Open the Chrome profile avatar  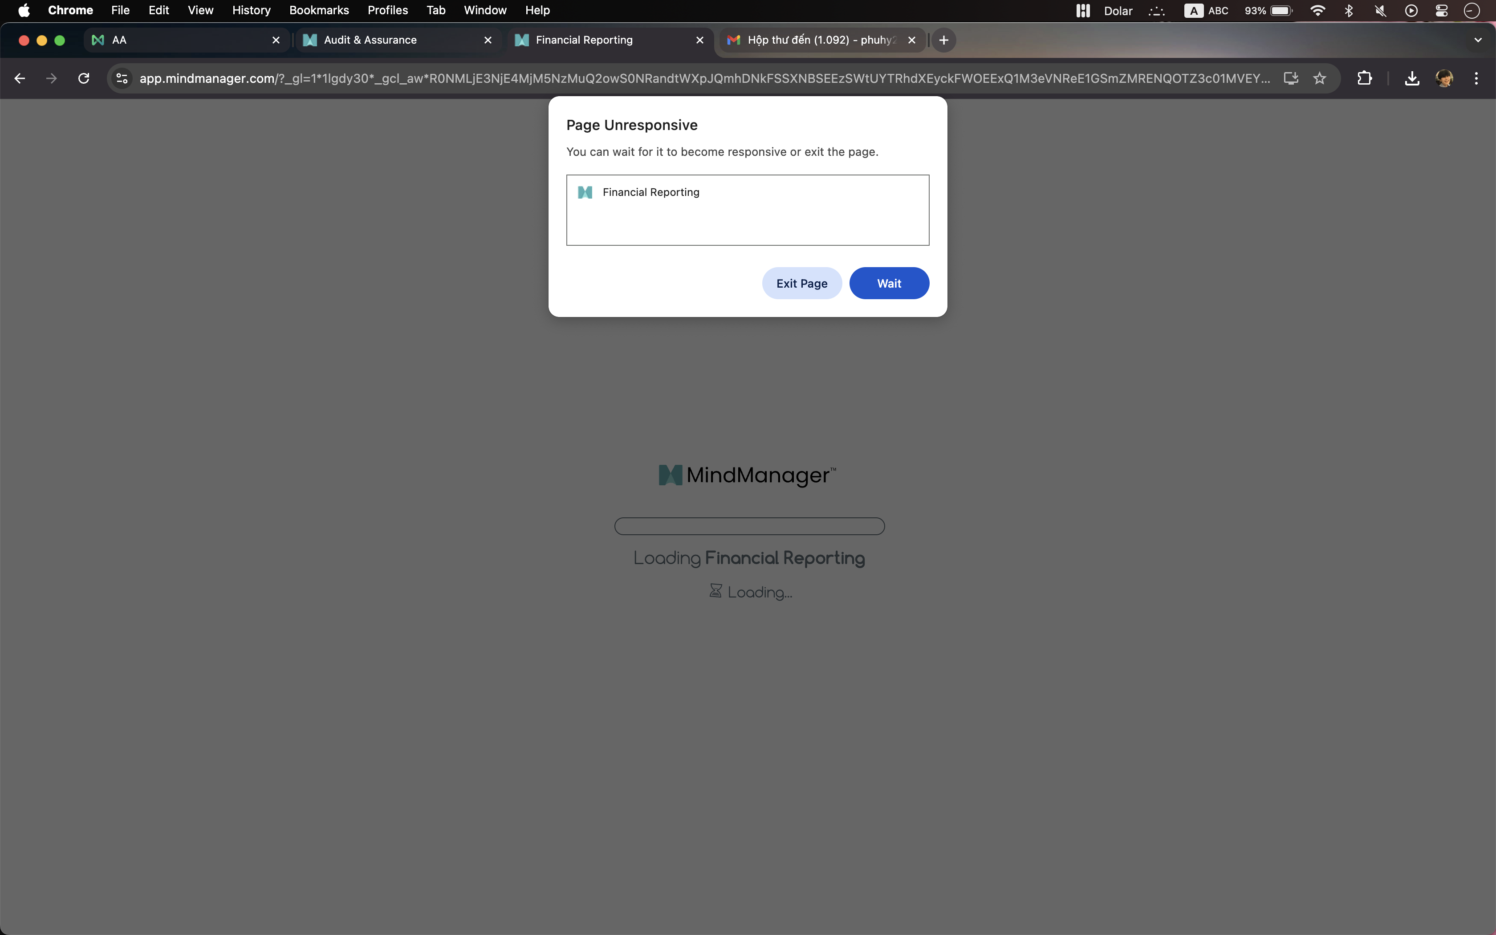tap(1444, 78)
